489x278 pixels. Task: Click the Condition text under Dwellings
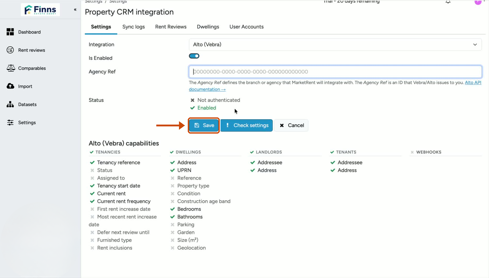pyautogui.click(x=189, y=194)
